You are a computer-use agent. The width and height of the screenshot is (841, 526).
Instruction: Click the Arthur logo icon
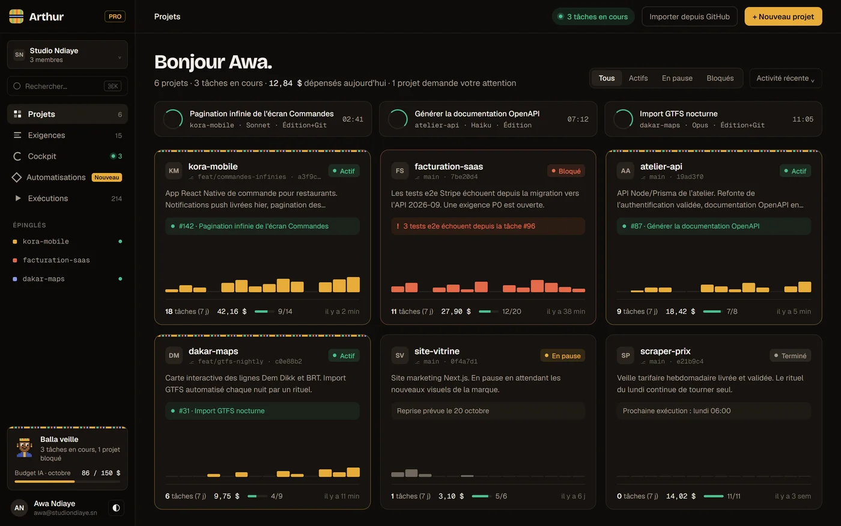point(16,16)
